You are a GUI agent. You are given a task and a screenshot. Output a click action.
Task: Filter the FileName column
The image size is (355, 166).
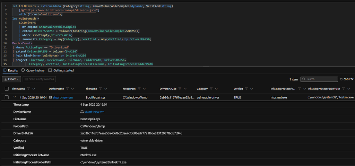101,89
